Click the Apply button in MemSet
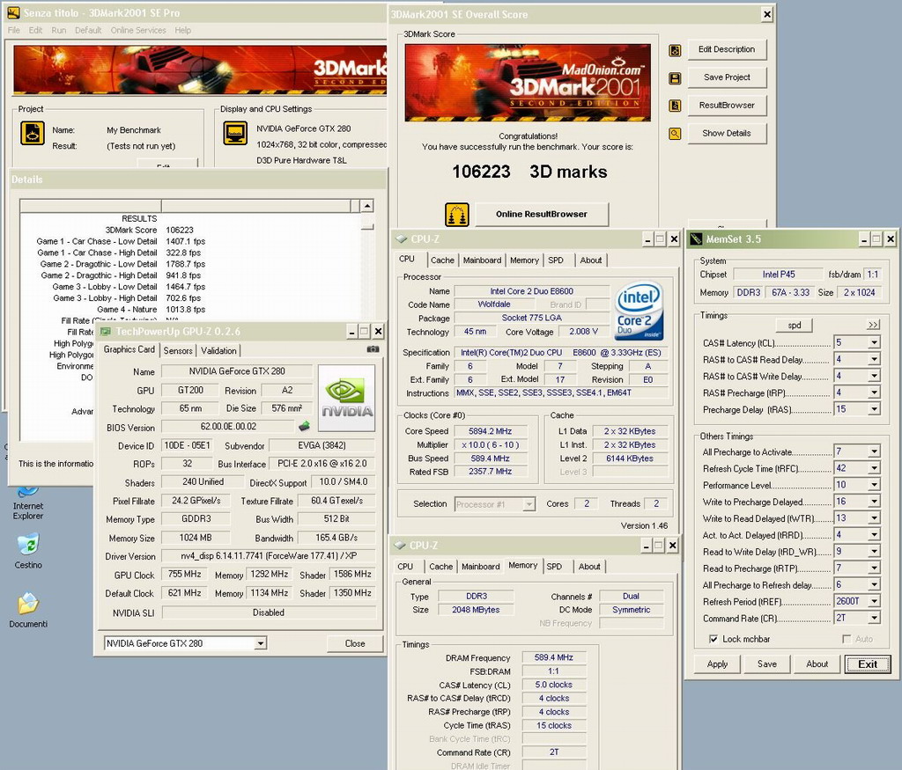902x770 pixels. pos(717,664)
